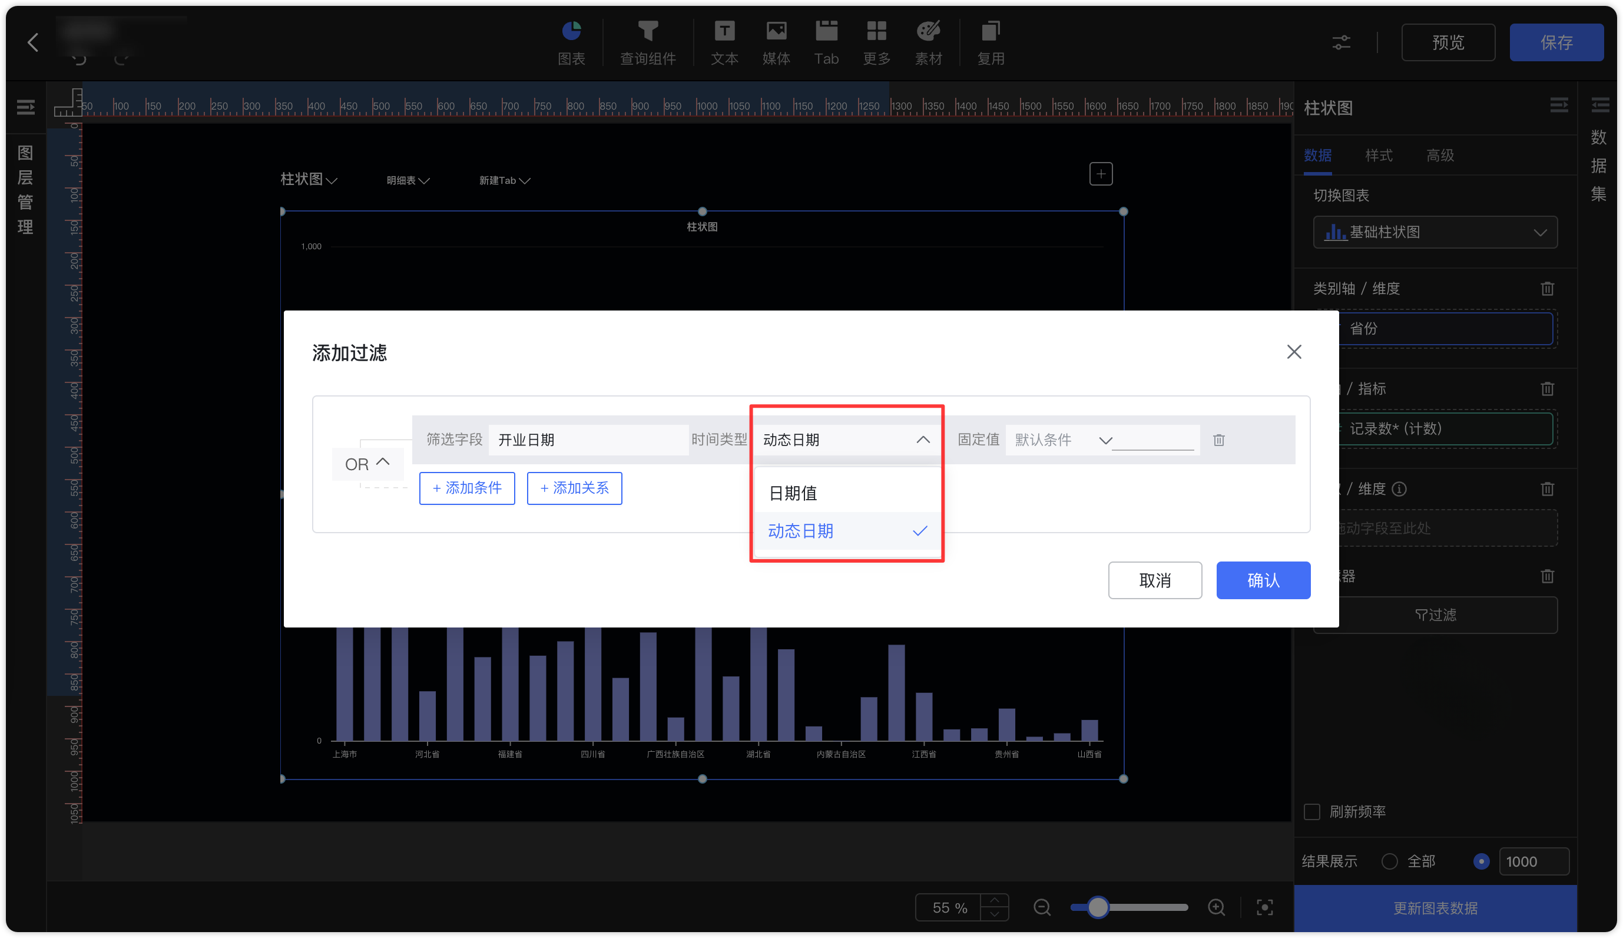Enable the 刷新频率 checkbox

(1311, 811)
